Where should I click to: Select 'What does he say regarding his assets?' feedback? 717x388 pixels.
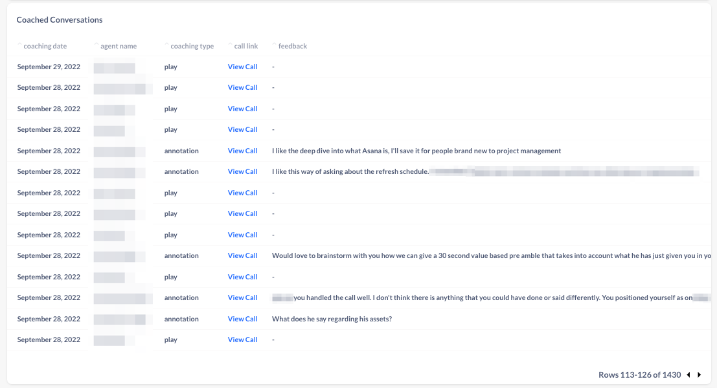tap(332, 319)
